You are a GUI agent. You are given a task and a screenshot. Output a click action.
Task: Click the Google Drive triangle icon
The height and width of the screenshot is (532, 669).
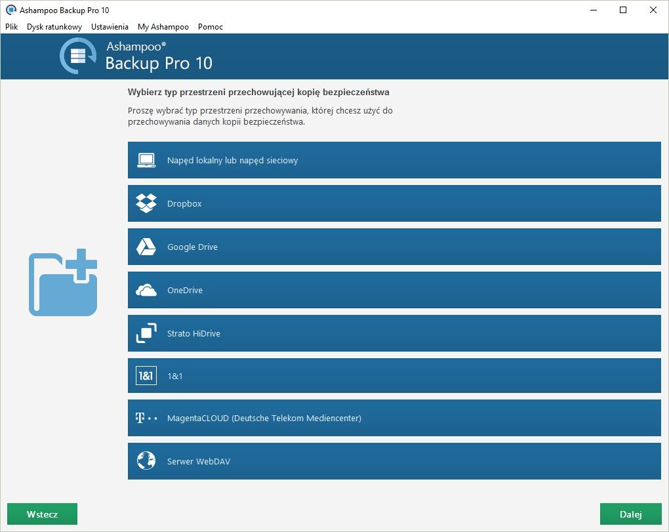coord(146,247)
